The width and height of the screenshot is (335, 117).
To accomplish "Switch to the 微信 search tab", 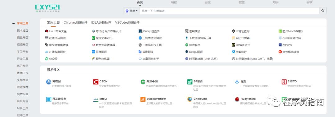I will [242, 2].
